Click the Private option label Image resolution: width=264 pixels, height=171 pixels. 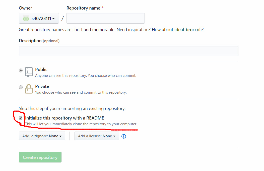coord(42,86)
